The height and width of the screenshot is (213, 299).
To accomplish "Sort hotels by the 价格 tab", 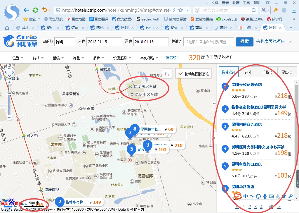I will 267,72.
